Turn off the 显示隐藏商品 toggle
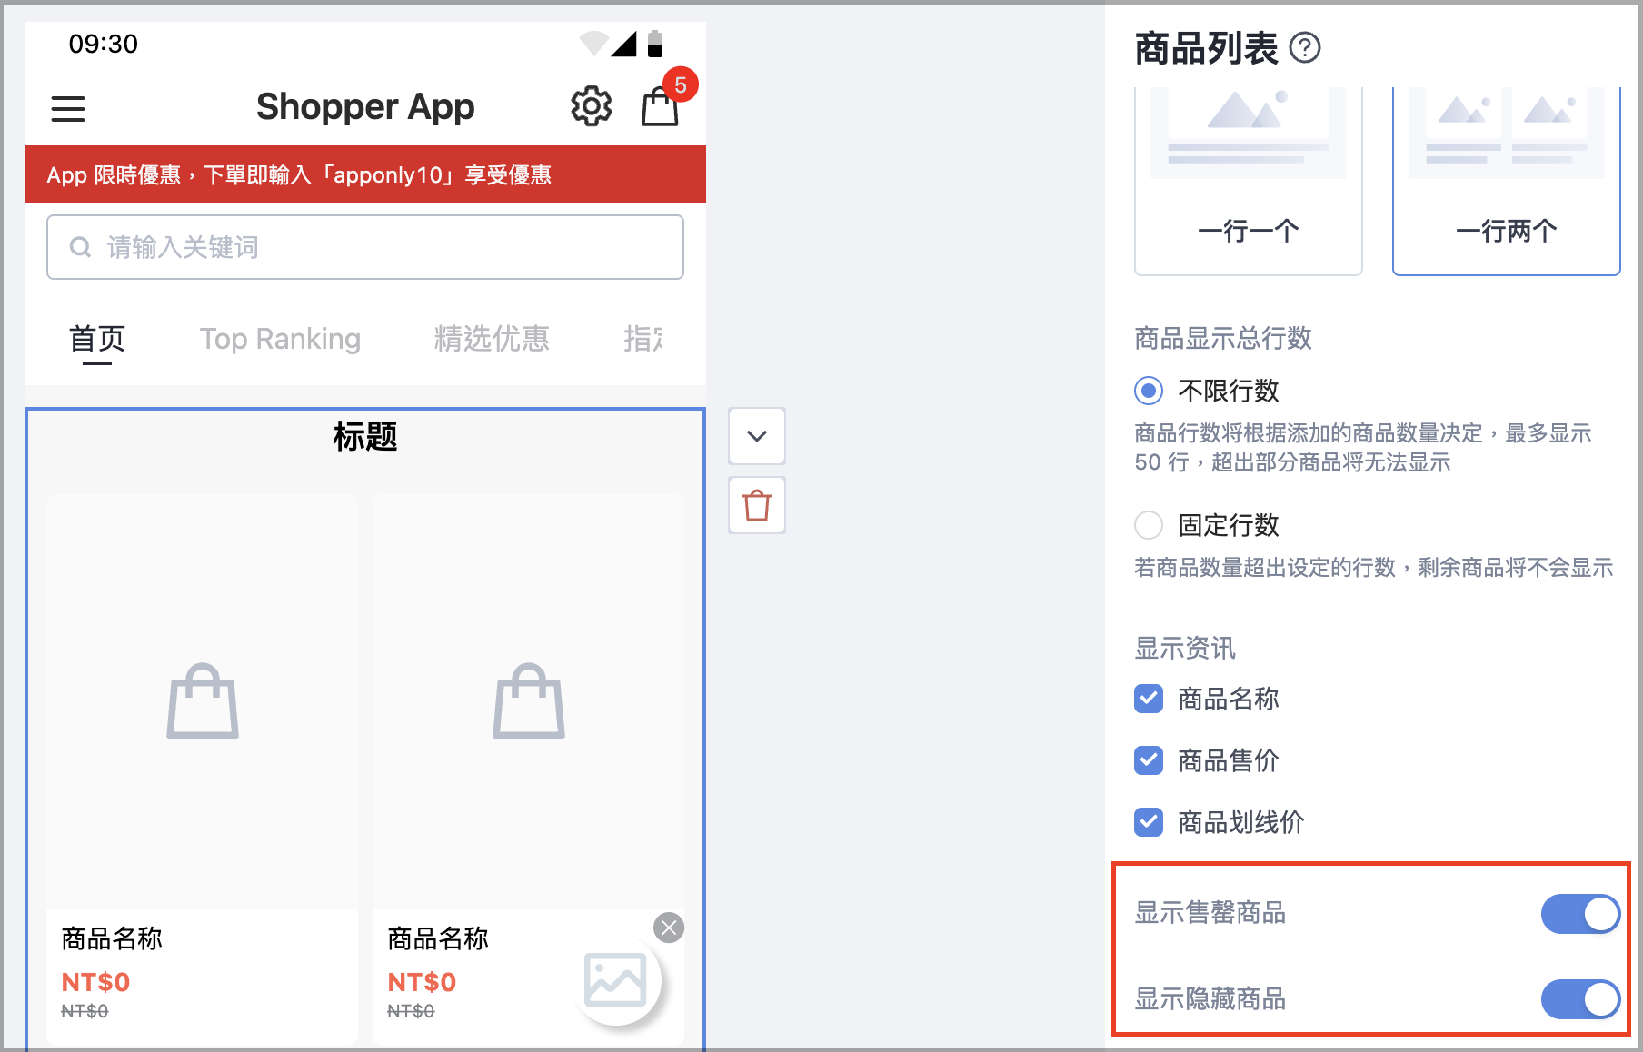 pyautogui.click(x=1580, y=999)
